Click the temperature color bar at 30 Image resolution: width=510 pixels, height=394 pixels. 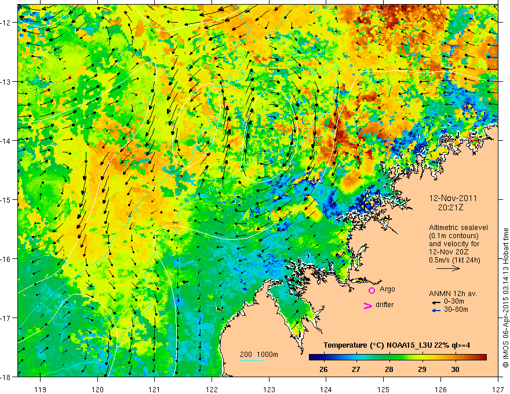(x=455, y=357)
